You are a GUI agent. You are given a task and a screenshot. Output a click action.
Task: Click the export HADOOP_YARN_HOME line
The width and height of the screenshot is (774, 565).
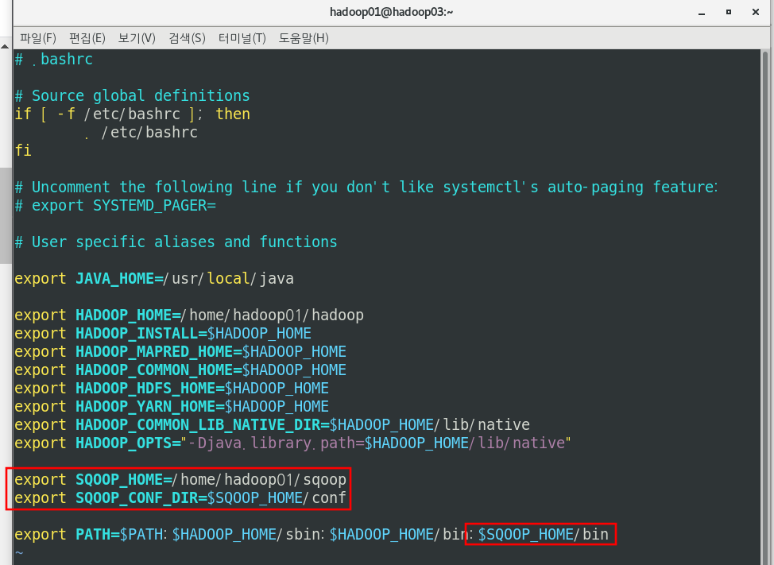point(172,406)
